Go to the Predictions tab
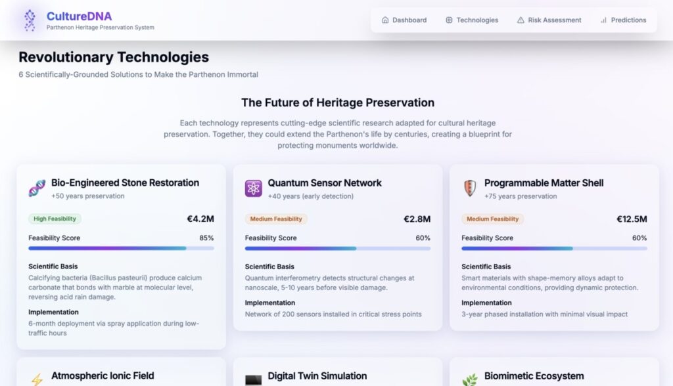Viewport: 673px width, 386px height. 622,20
